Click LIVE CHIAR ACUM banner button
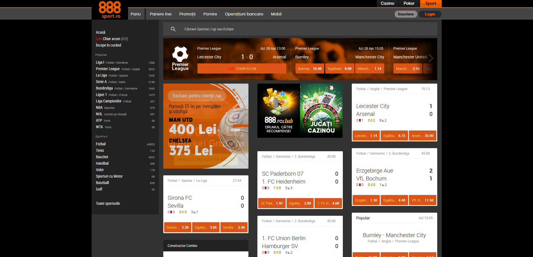The image size is (533, 257). (x=242, y=68)
